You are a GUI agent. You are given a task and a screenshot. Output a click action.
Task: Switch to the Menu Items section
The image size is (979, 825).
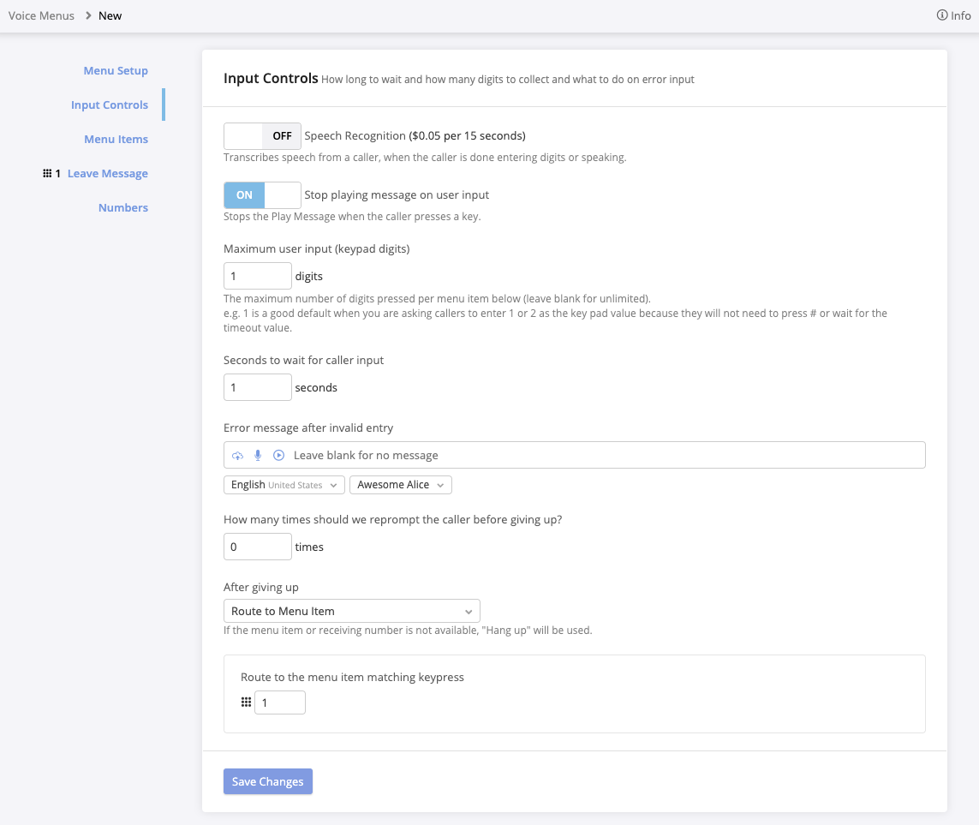(116, 140)
